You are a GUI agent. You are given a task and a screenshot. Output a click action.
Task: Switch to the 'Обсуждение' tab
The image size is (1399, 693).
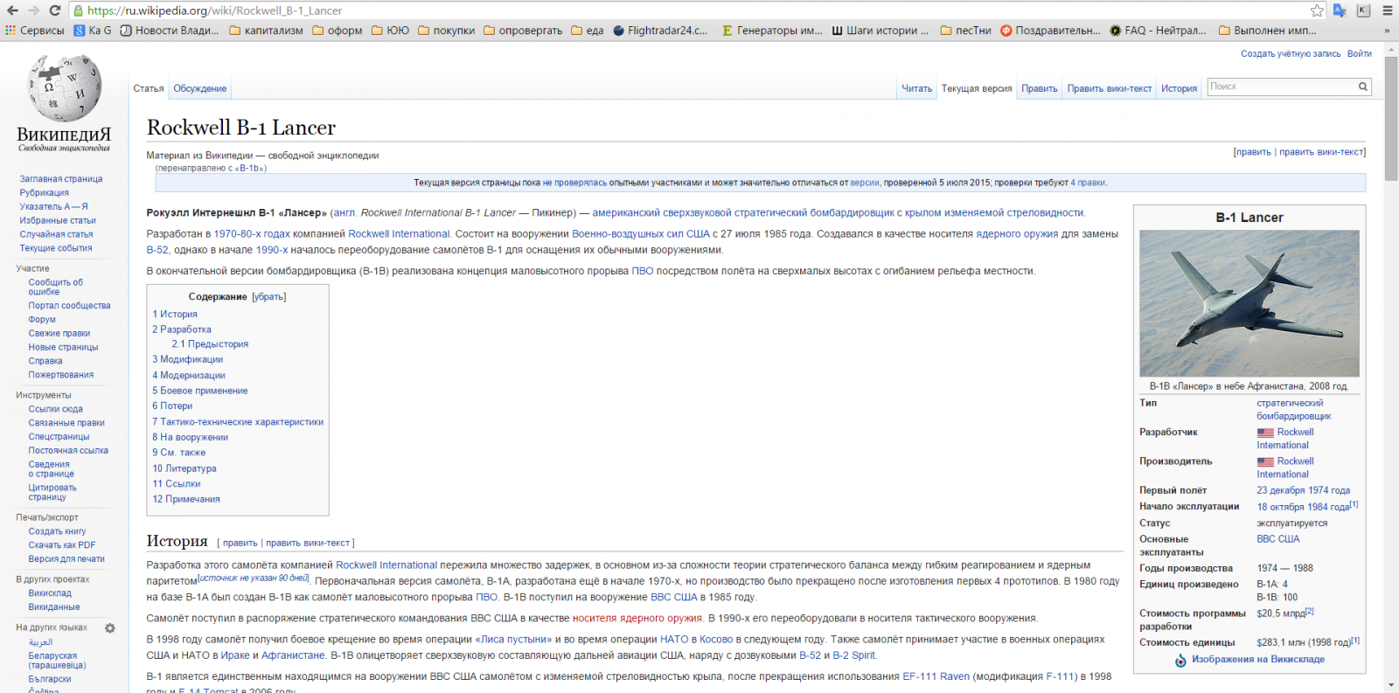[199, 88]
